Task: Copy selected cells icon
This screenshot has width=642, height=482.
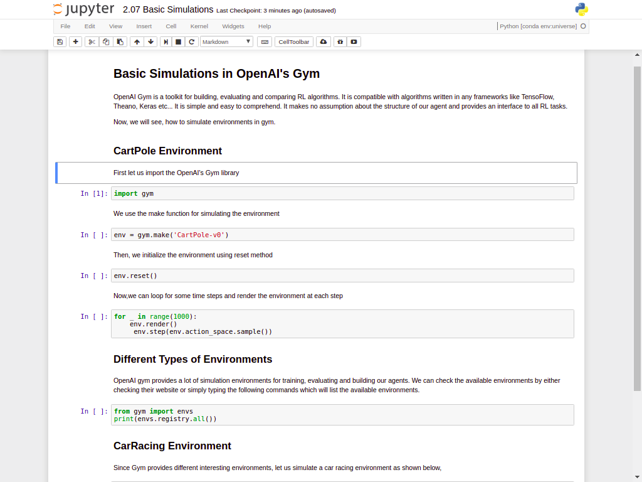Action: pos(105,42)
